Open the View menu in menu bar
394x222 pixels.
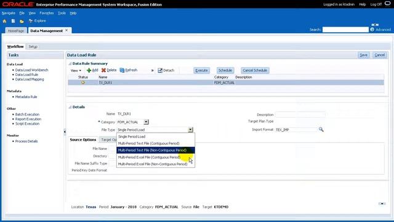point(32,13)
